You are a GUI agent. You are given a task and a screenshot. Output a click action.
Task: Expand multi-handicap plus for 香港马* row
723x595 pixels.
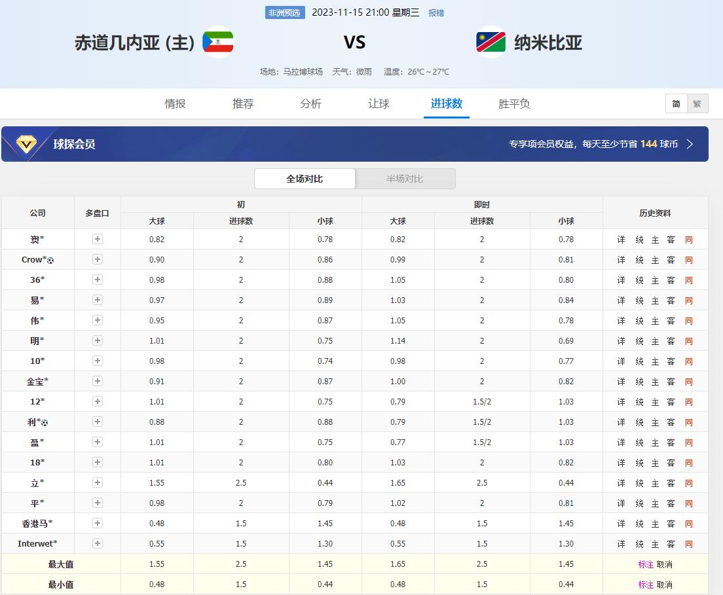tap(98, 524)
